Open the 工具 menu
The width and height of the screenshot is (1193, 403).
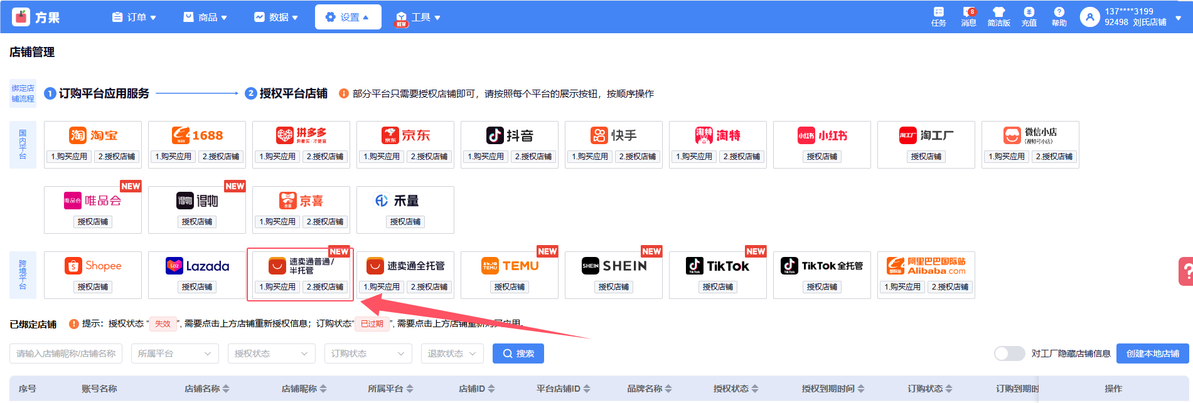[x=417, y=17]
